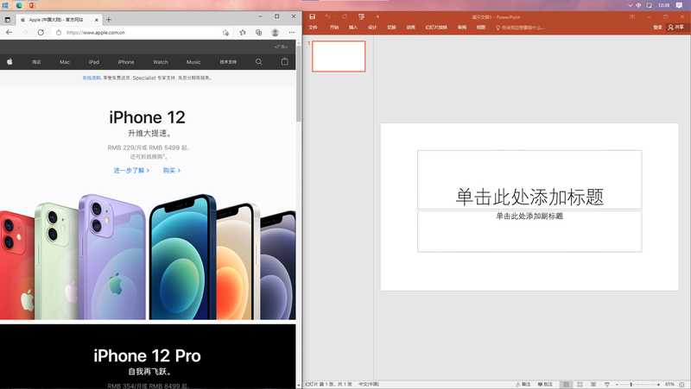Click the Tell Me search box
This screenshot has width=691, height=389.
(x=520, y=28)
